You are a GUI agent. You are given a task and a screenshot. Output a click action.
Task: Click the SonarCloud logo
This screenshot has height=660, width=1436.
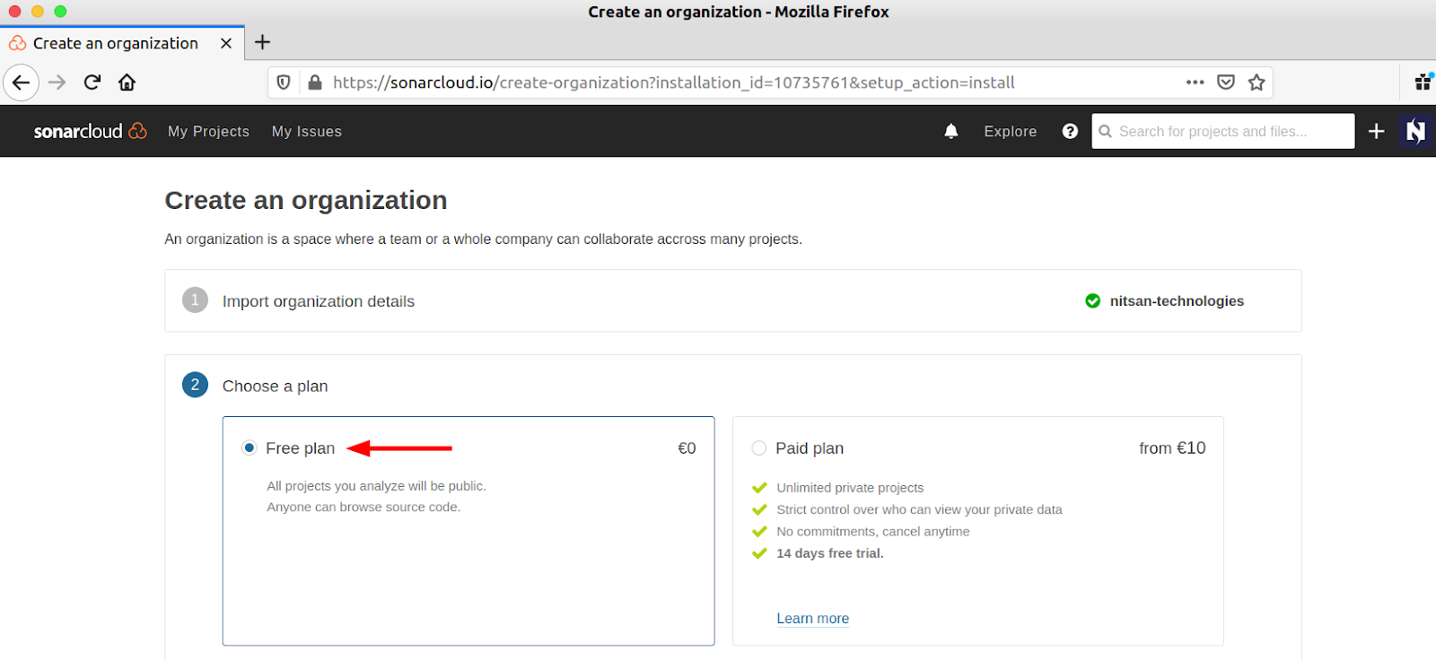90,131
